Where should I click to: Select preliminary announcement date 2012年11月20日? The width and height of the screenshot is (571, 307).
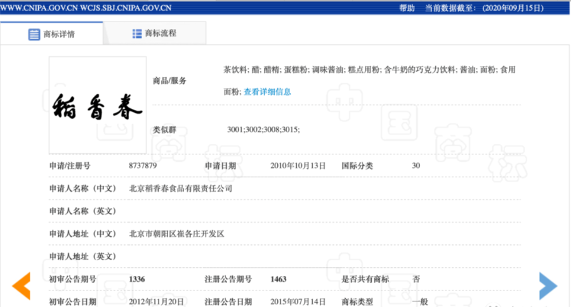pyautogui.click(x=156, y=302)
